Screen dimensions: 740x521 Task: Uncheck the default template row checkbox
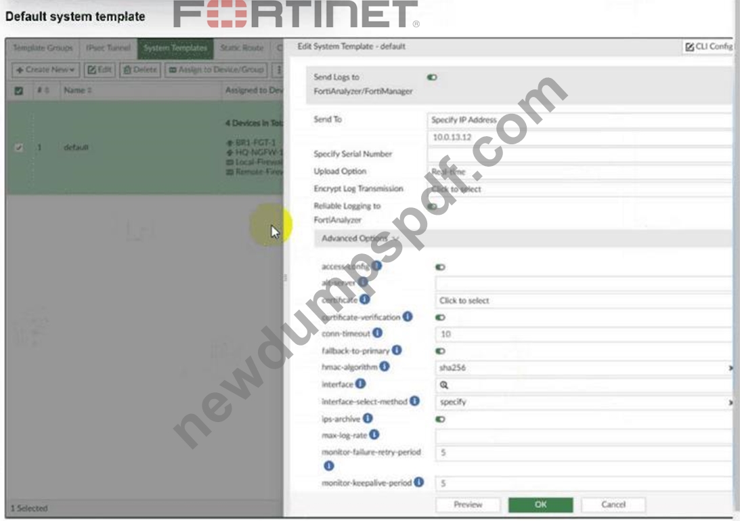tap(19, 148)
